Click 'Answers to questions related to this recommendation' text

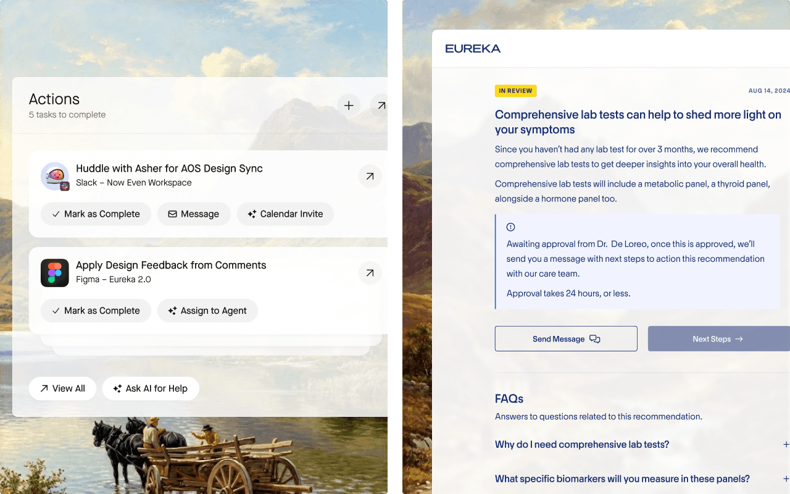[x=599, y=417]
